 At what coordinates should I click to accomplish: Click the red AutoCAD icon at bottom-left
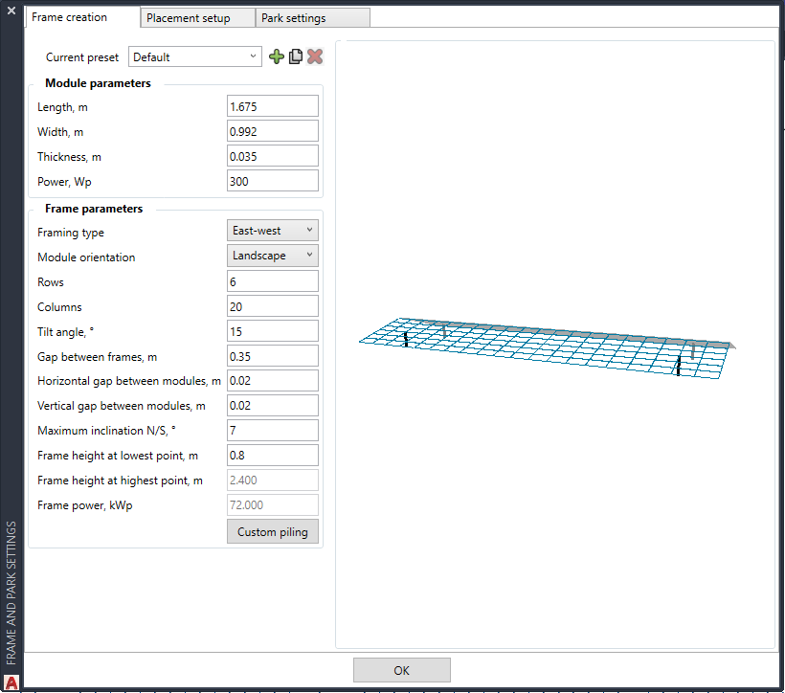11,682
